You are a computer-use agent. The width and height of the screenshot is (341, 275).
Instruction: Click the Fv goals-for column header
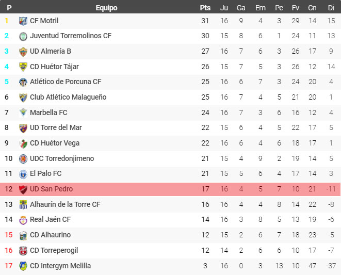295,8
